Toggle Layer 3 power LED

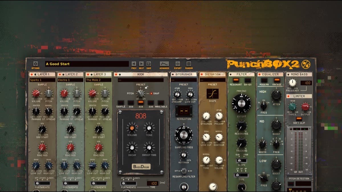(87, 75)
